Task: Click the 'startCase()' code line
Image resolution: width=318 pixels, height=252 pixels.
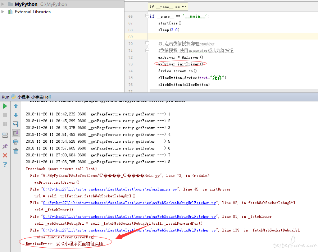Action: 170,23
